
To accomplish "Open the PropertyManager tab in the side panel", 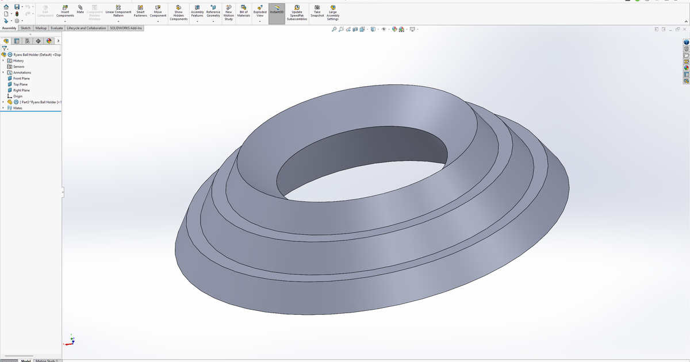I will coord(17,41).
